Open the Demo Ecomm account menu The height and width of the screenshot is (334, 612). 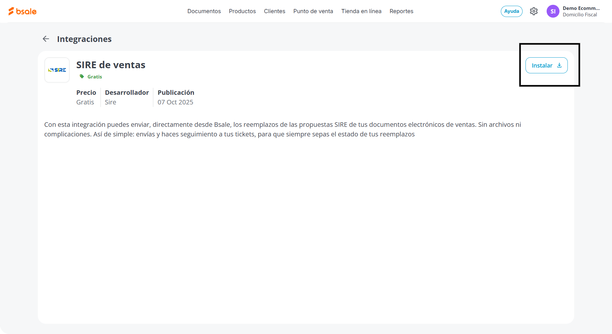(581, 8)
